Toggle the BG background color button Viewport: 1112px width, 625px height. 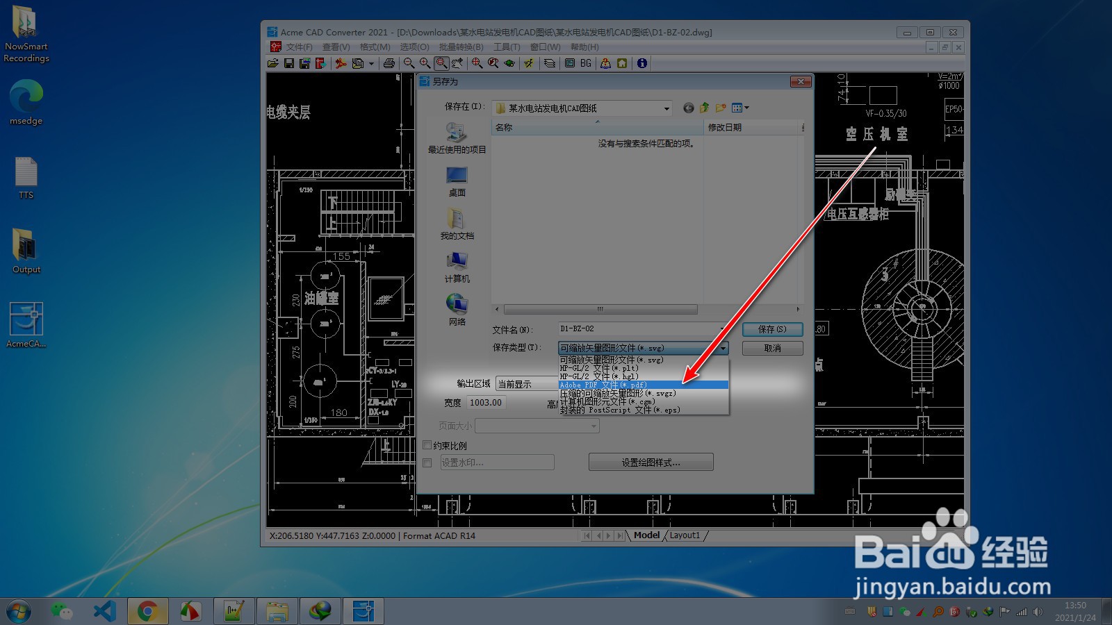coord(586,63)
